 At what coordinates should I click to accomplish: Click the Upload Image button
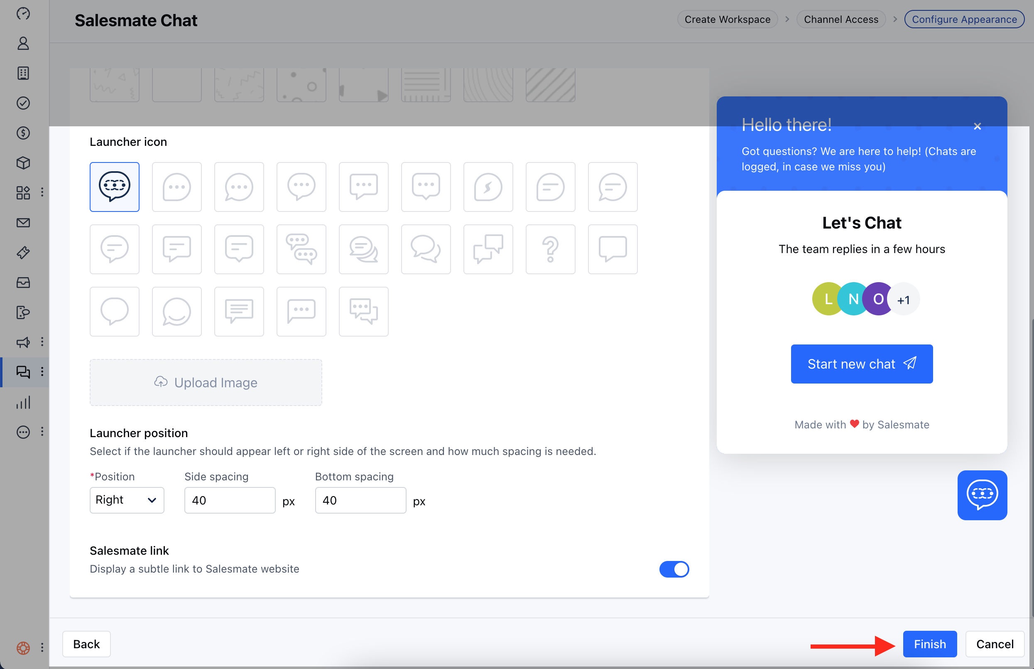tap(206, 382)
